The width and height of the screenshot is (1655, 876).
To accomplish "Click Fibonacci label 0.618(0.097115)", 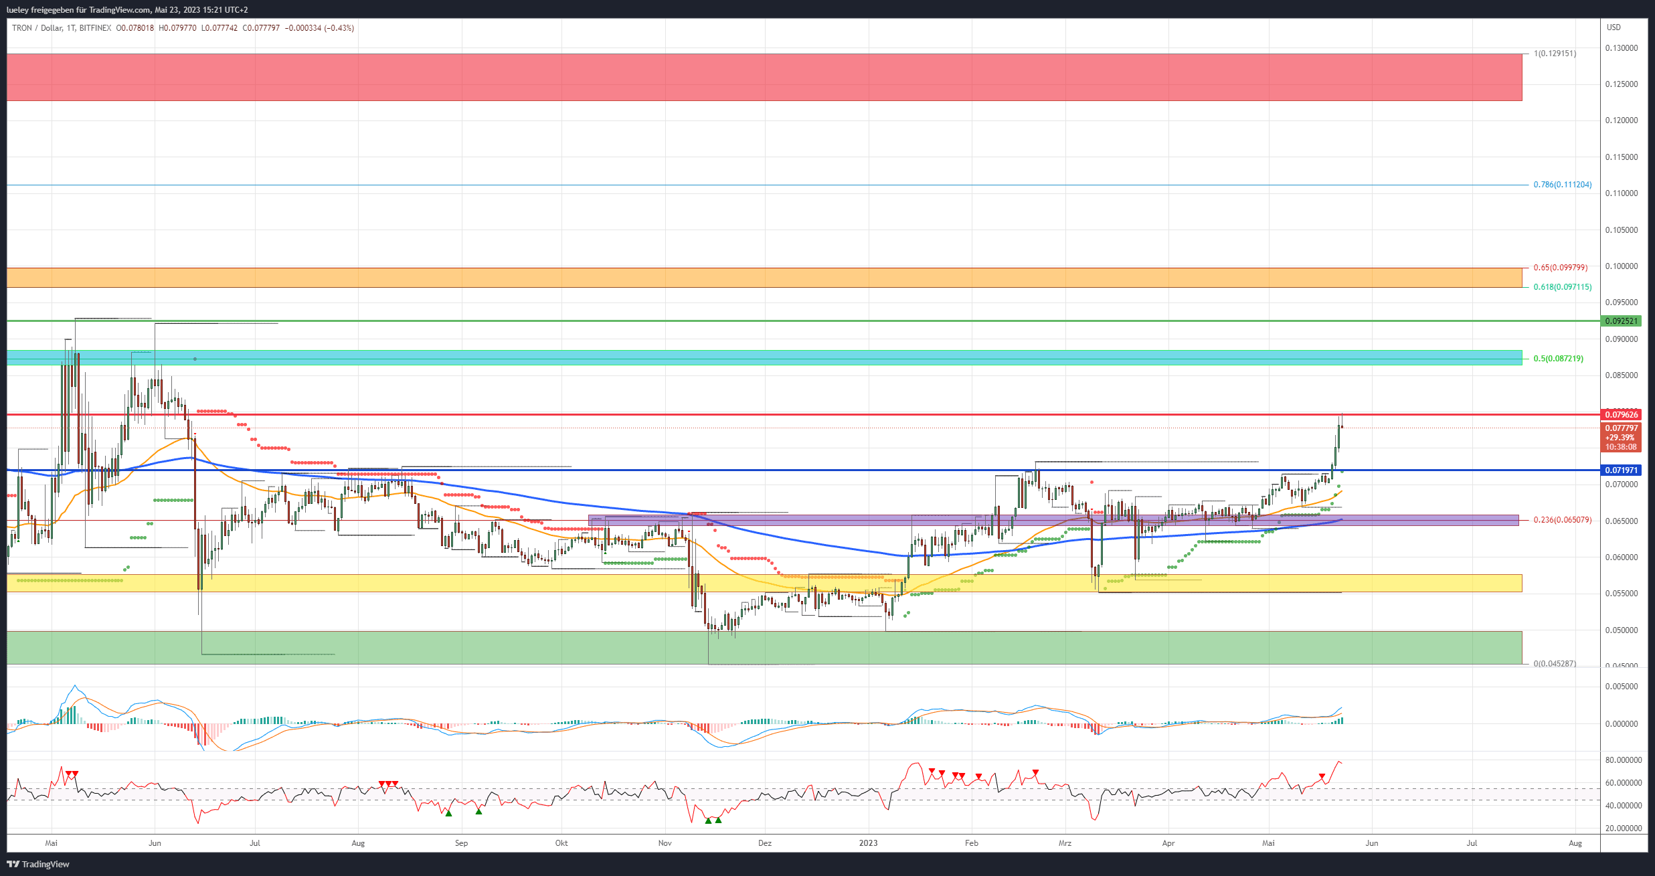I will point(1563,287).
